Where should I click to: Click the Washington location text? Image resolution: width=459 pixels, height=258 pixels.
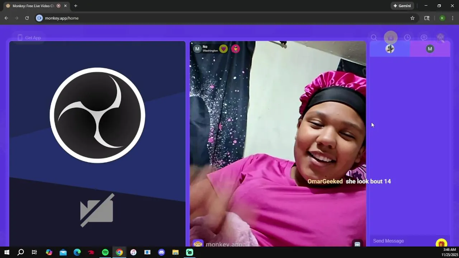point(210,51)
